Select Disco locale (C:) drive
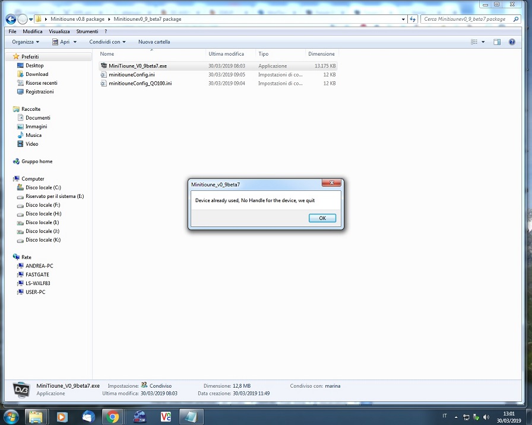Screen dimensions: 532x425 pos(43,187)
